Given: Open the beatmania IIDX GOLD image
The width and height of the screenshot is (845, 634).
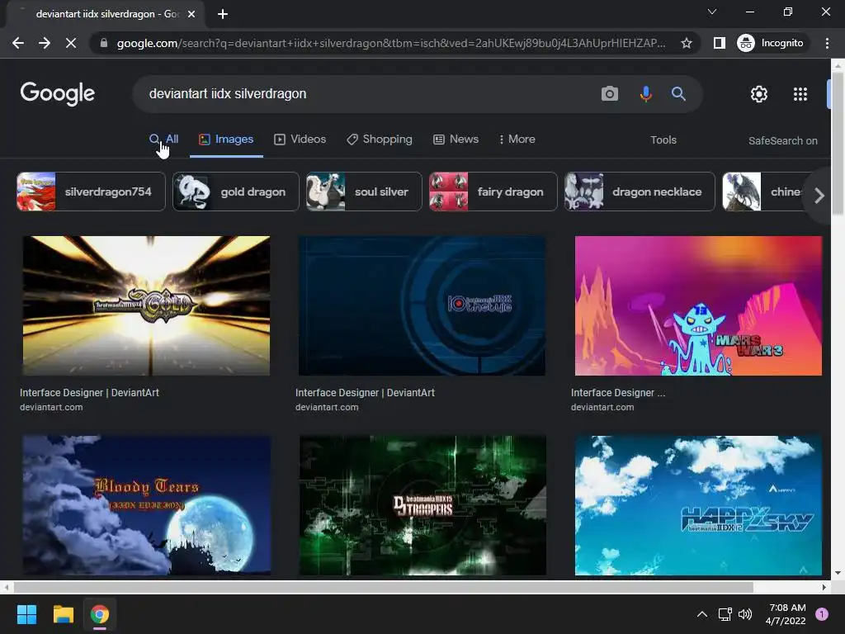Looking at the screenshot, I should point(146,305).
